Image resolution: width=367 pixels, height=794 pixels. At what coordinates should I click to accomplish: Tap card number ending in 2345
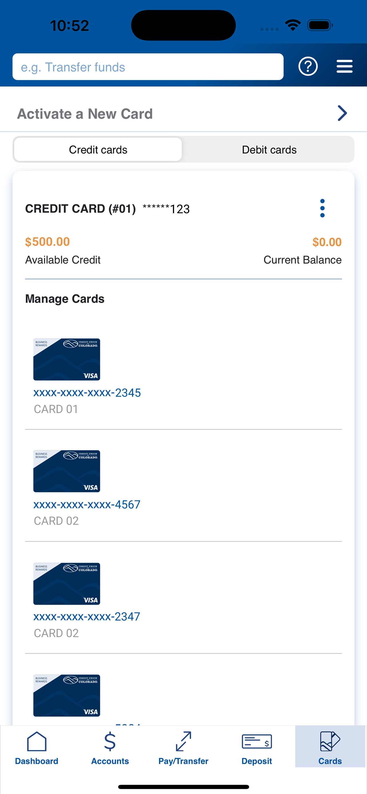tap(87, 393)
